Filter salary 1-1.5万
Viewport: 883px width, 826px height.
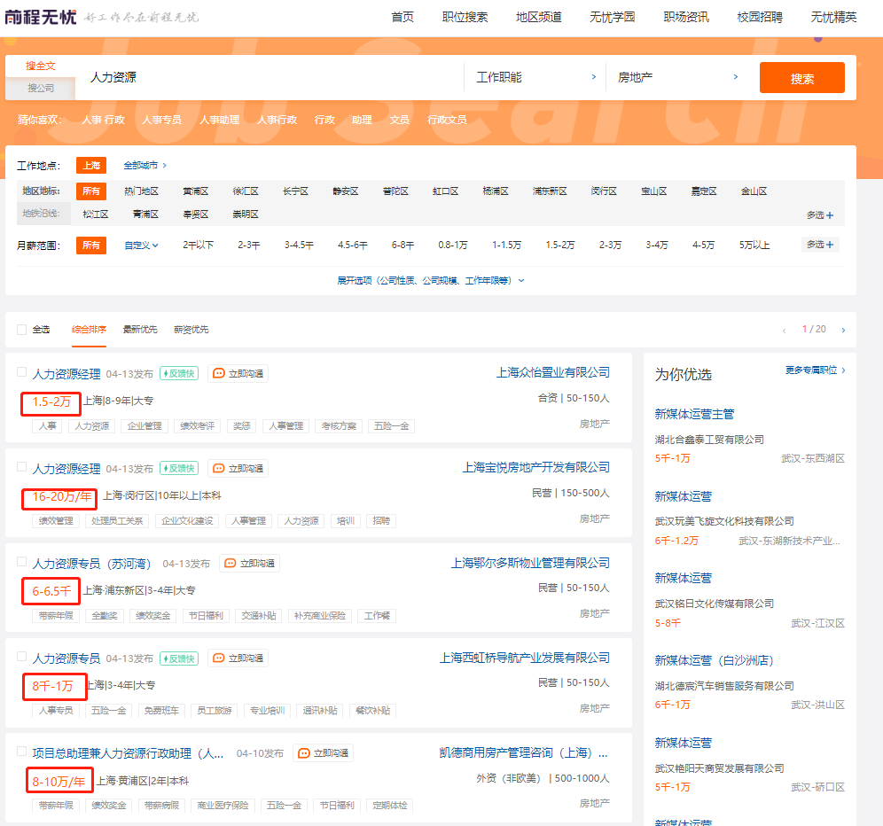[506, 245]
